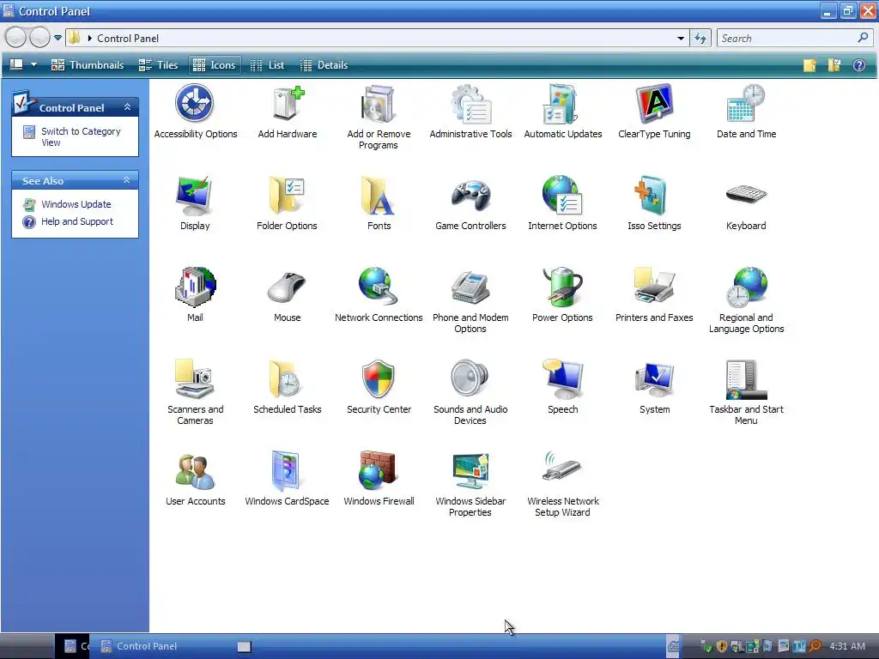The height and width of the screenshot is (659, 879).
Task: Open Windows Firewall
Action: click(x=379, y=479)
